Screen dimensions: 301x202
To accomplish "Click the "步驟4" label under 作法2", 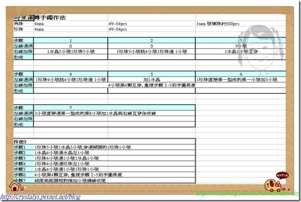I will [x=20, y=164].
